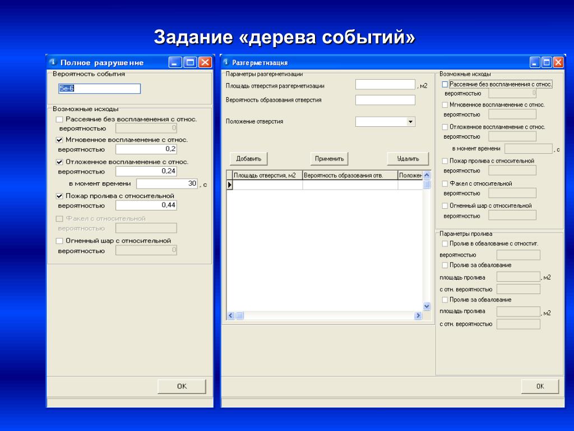Screen dimensions: 574x431
Task: Click the Пожар пролива probability field 0,44
Action: [x=146, y=205]
